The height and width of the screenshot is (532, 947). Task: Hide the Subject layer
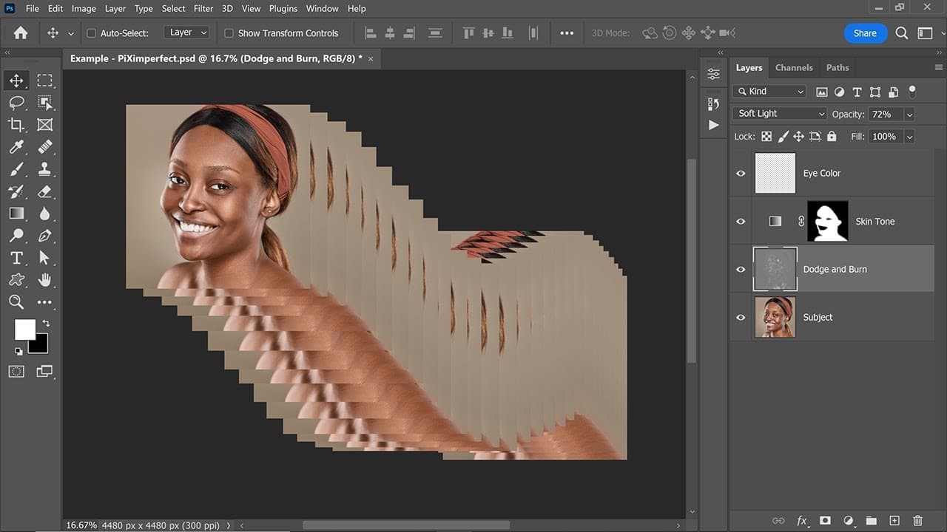(741, 317)
